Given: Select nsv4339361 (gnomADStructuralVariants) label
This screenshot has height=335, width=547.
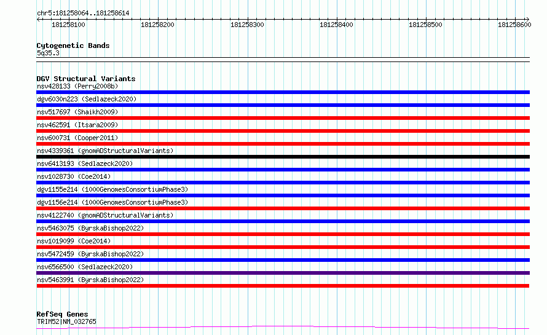Looking at the screenshot, I should click(105, 151).
